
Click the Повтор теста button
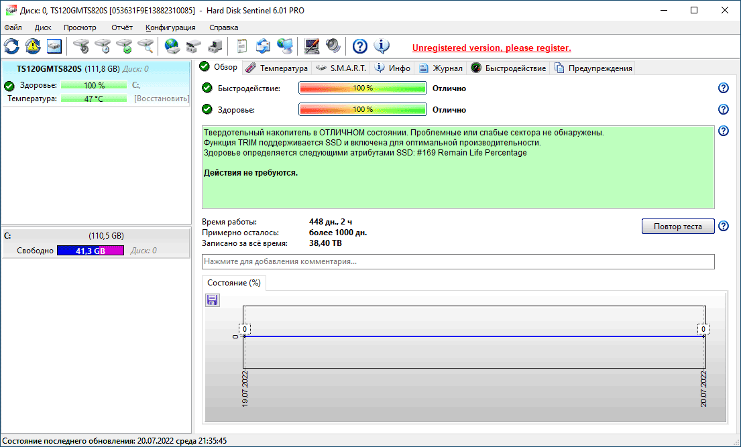[678, 227]
